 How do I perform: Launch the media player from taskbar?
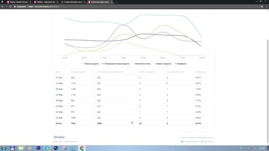coord(29,148)
